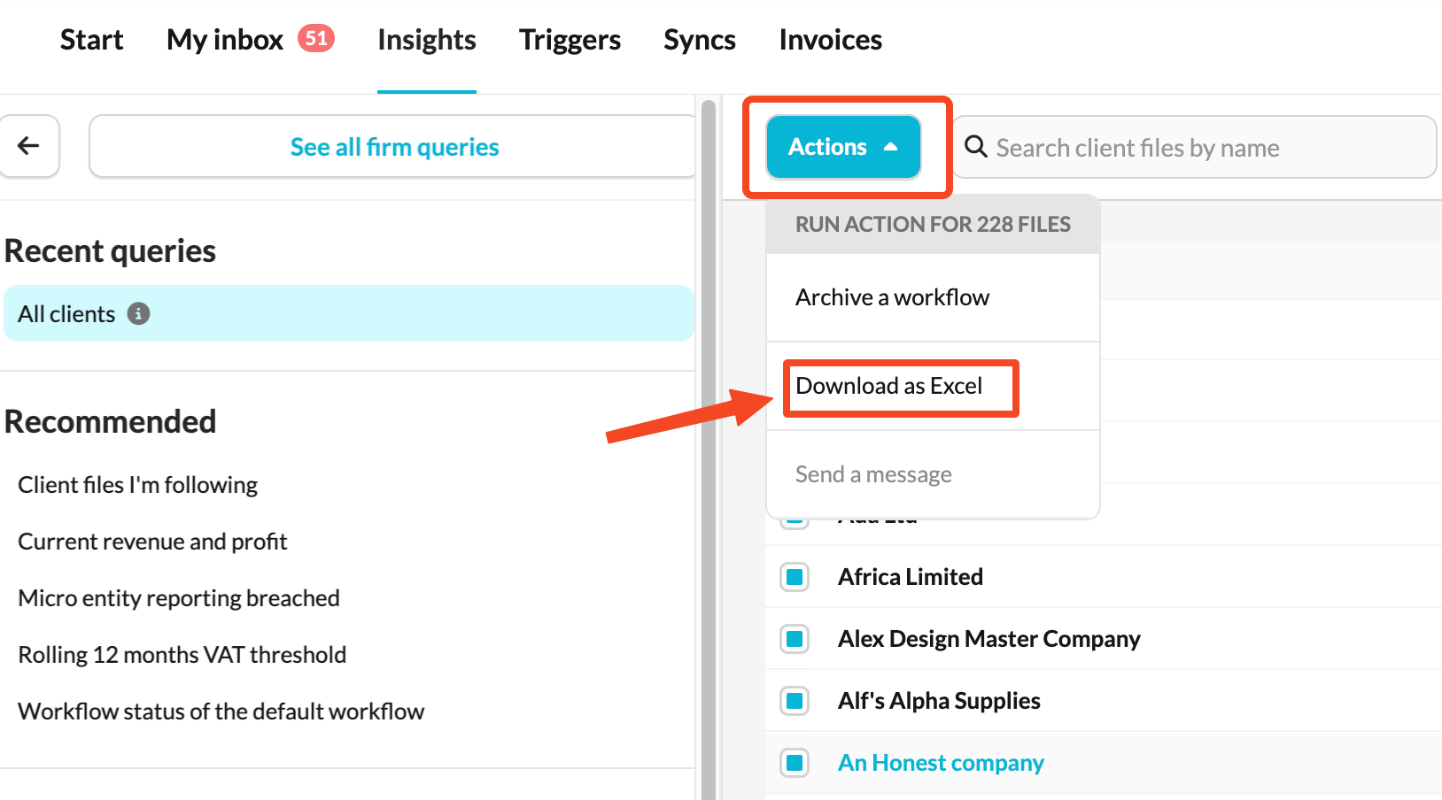
Task: Click the inbox unread count badge
Action: [316, 38]
